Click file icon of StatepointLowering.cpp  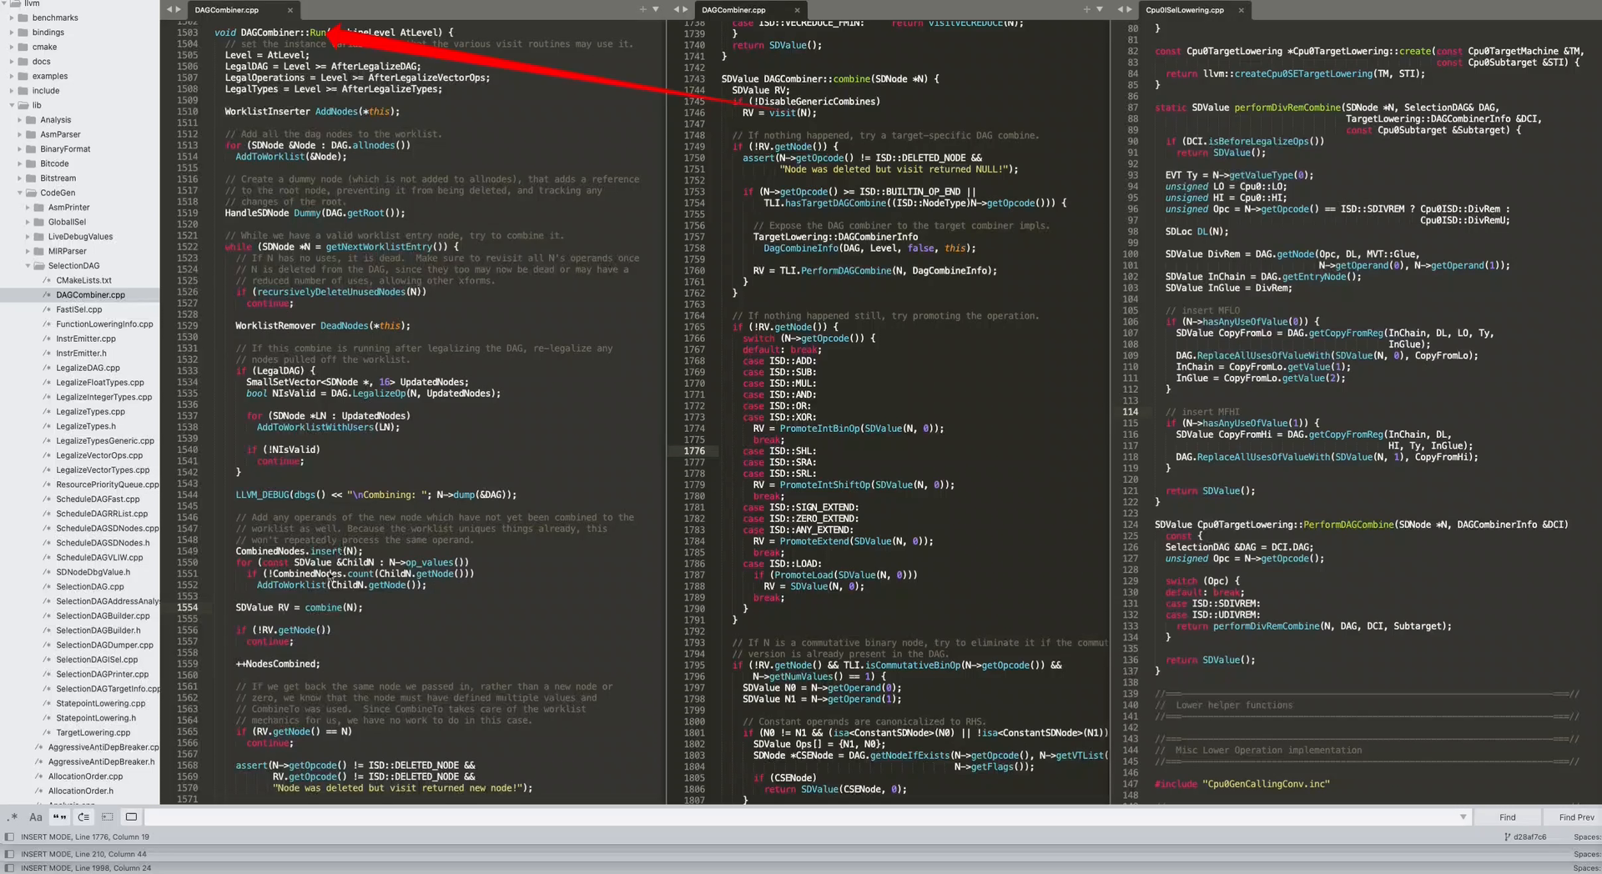point(47,703)
